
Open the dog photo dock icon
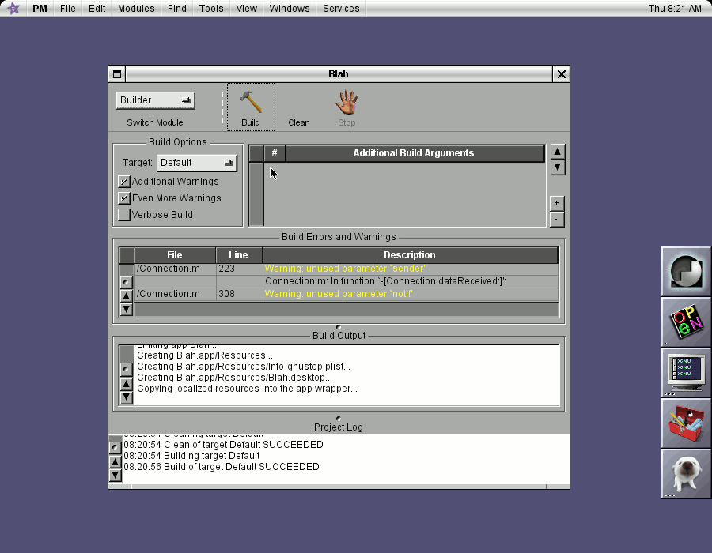(685, 474)
